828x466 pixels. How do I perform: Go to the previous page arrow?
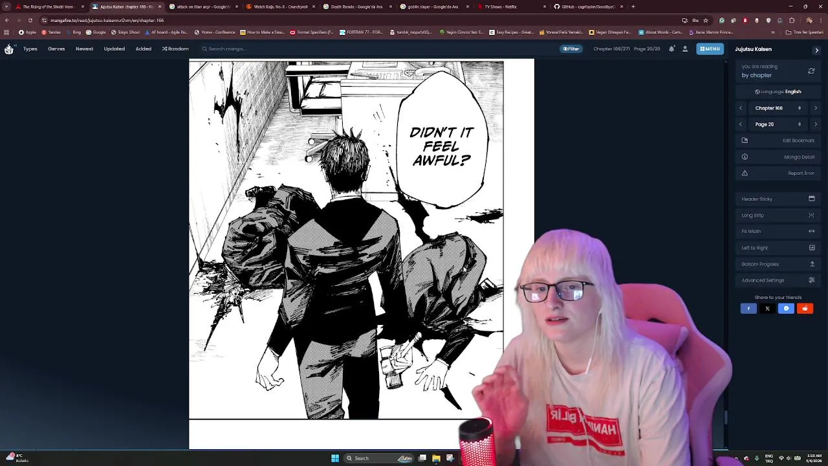tap(741, 124)
